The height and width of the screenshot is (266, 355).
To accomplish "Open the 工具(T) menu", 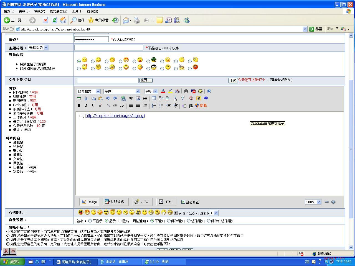I will (77, 11).
